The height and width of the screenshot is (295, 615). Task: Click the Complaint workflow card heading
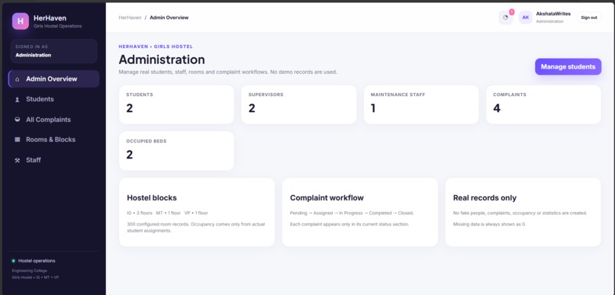(327, 198)
